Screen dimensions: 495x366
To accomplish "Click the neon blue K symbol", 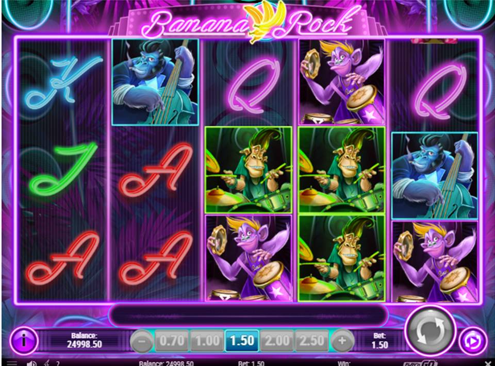I will tap(63, 82).
